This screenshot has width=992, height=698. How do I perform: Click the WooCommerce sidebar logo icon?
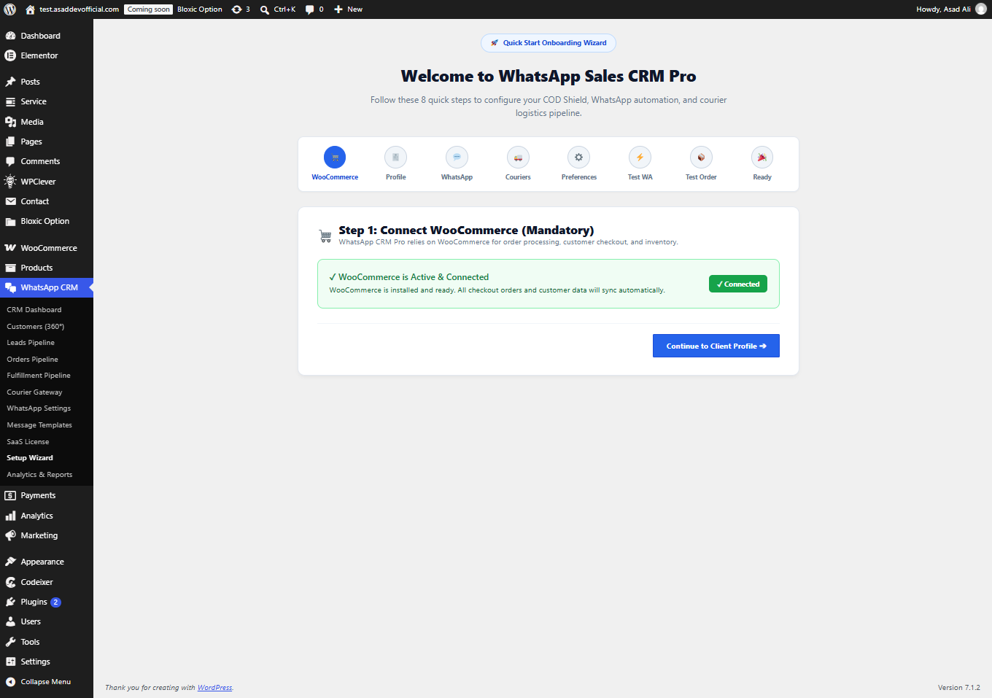[10, 248]
